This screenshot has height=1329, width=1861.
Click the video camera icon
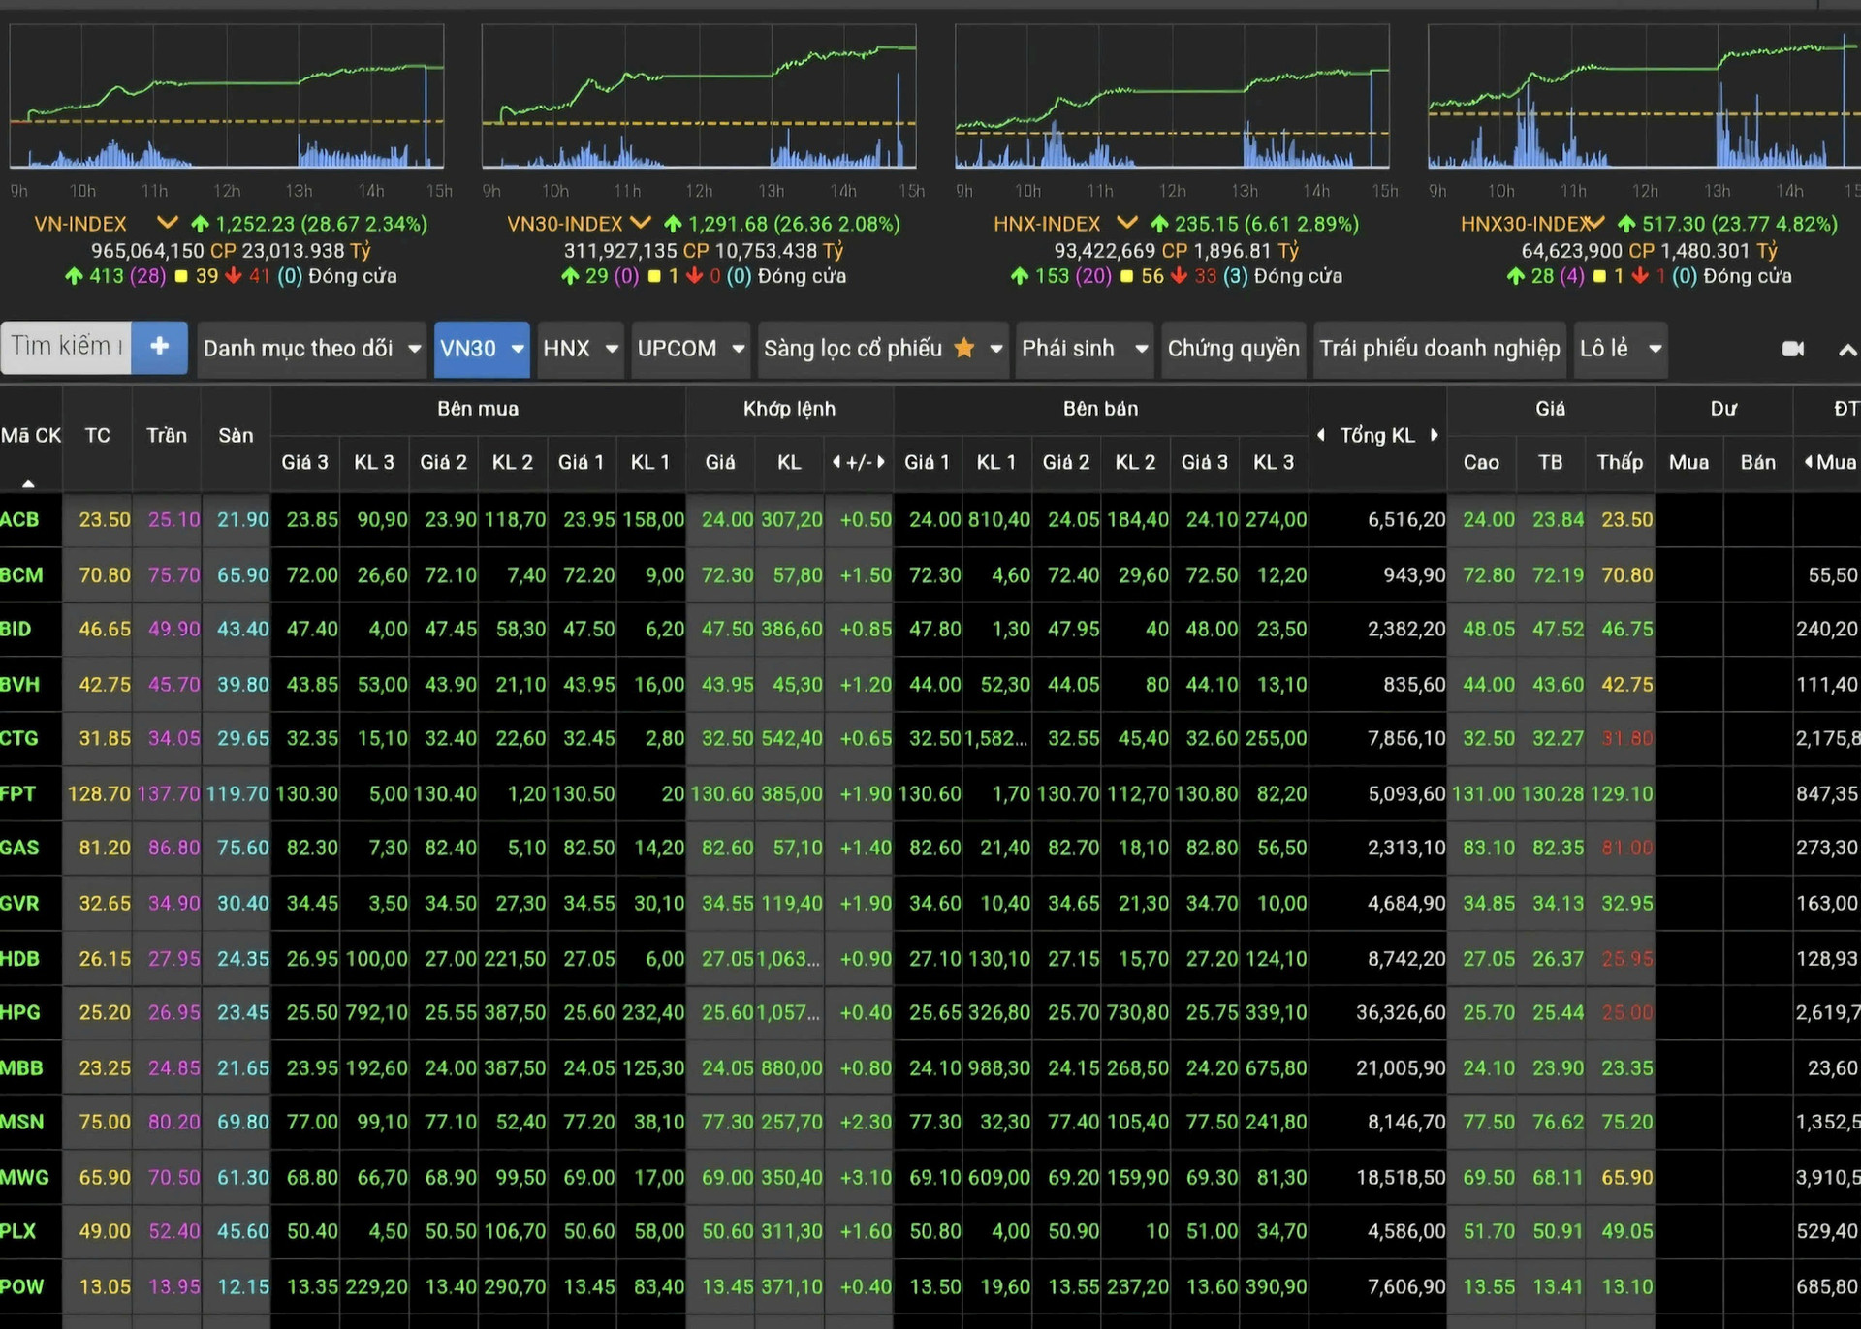(1793, 349)
